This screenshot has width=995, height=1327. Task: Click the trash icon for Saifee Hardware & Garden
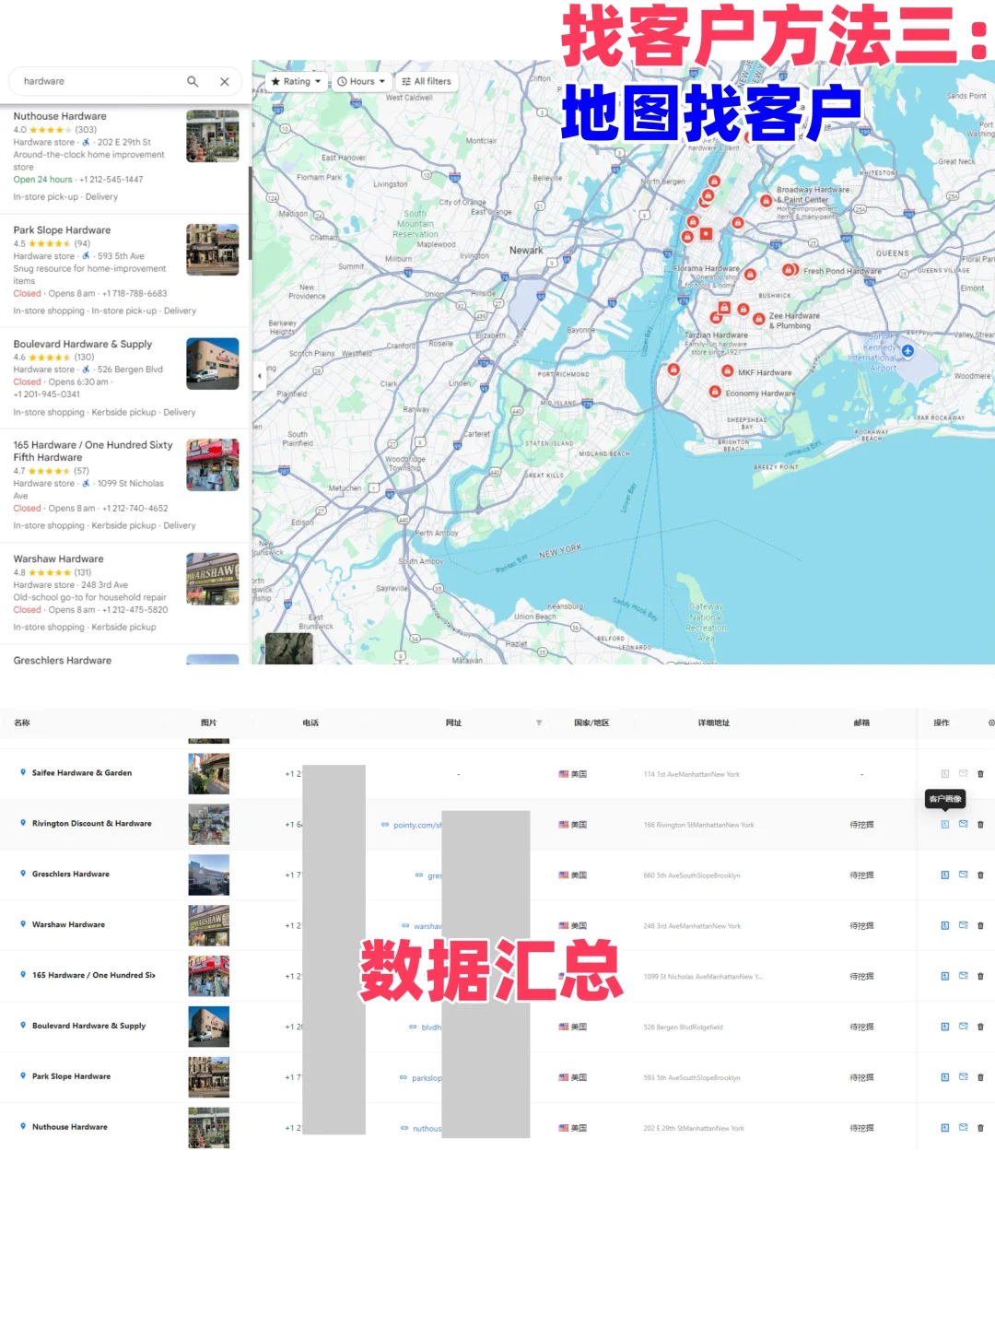pos(980,774)
